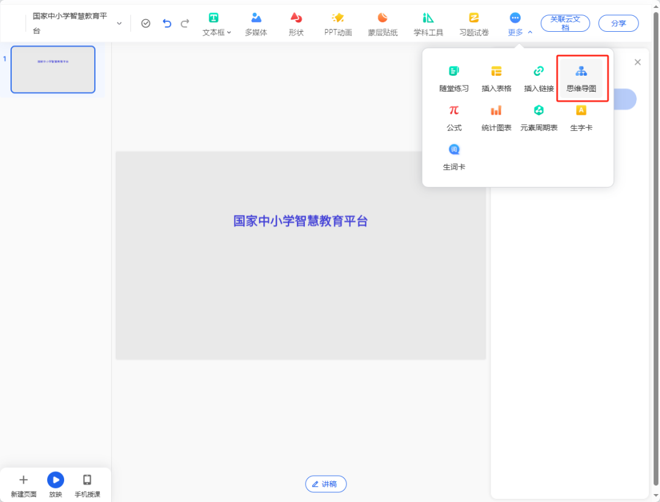The width and height of the screenshot is (660, 502).
Task: Select slide 1 thumbnail in the sidebar
Action: point(53,69)
